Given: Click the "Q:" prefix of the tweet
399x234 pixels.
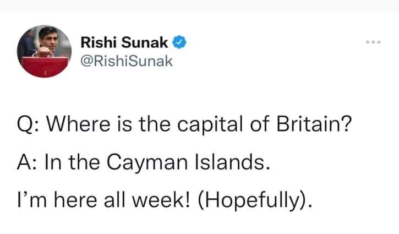Looking at the screenshot, I should [28, 124].
